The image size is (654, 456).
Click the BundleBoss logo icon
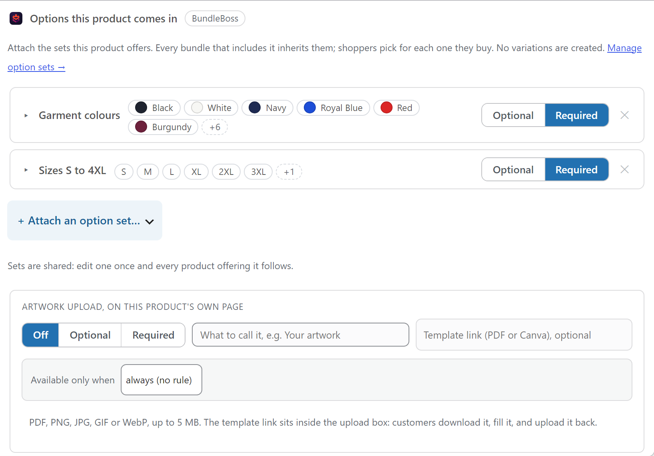point(16,18)
